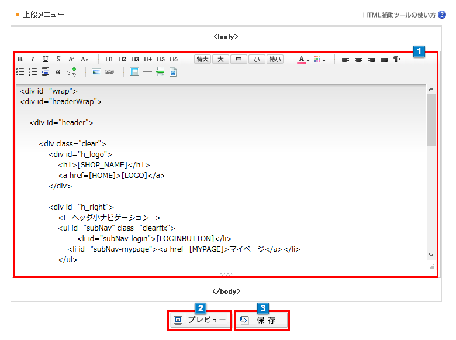The image size is (456, 340).
Task: Click the blue question mark help icon
Action: [442, 15]
